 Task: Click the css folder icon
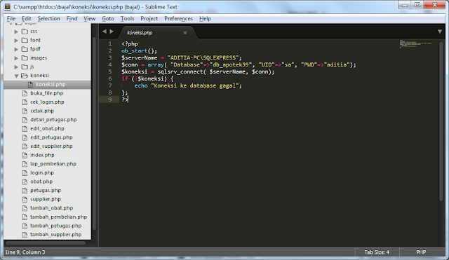(25, 32)
